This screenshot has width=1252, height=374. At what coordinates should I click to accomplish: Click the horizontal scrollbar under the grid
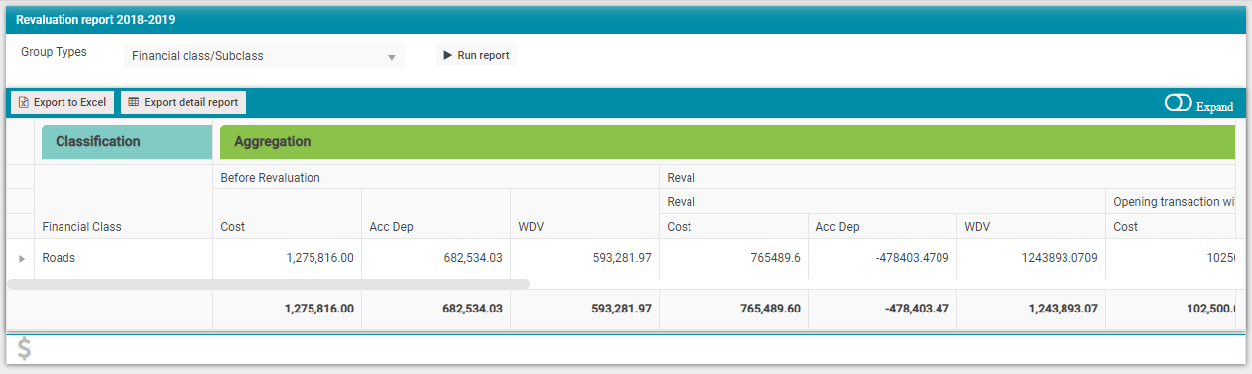268,284
